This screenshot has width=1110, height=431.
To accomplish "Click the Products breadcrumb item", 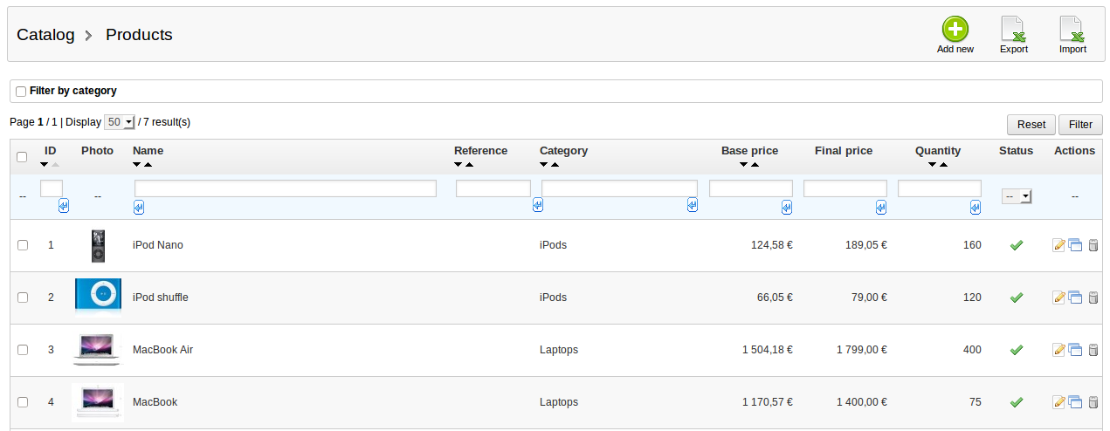I will [139, 35].
